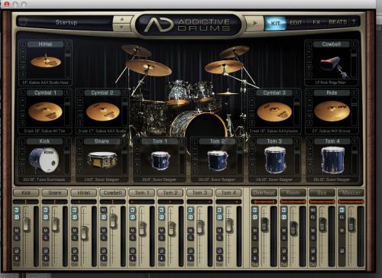
Task: Click the Kick drum image
Action: (x=44, y=160)
